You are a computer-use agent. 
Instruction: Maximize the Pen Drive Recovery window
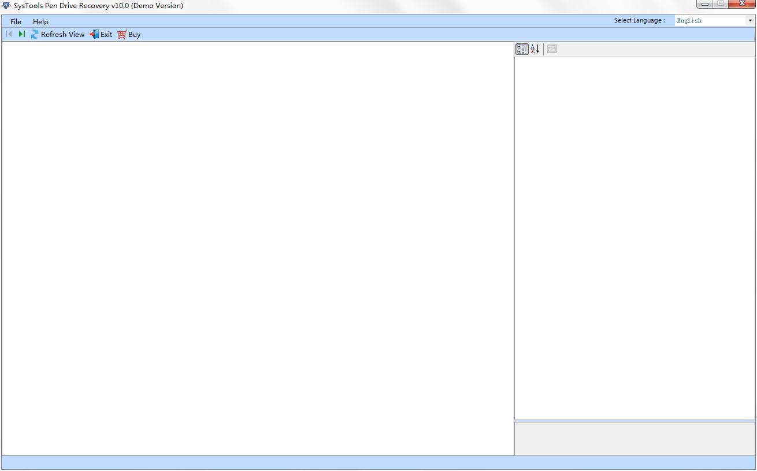click(x=721, y=4)
